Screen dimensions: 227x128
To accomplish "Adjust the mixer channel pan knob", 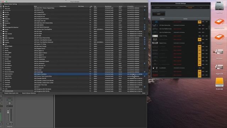I will [x=10, y=103].
